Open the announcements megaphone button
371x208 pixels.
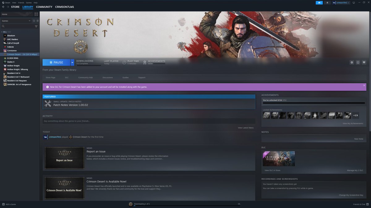click(319, 3)
